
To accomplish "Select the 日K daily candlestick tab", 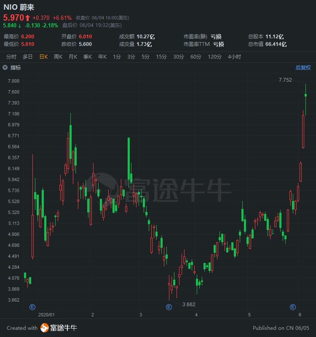I will [43, 57].
